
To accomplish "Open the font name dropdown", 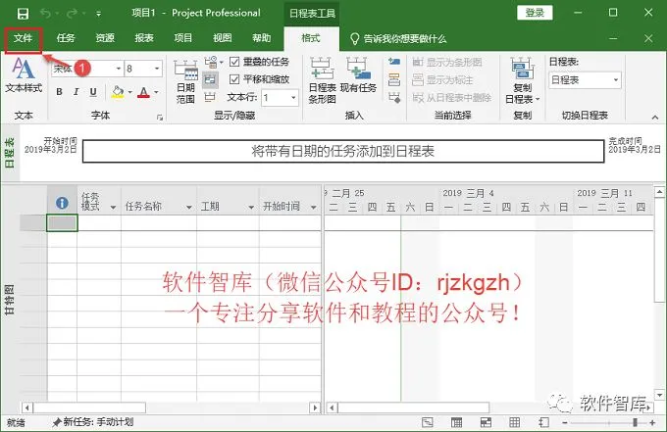I will [119, 69].
